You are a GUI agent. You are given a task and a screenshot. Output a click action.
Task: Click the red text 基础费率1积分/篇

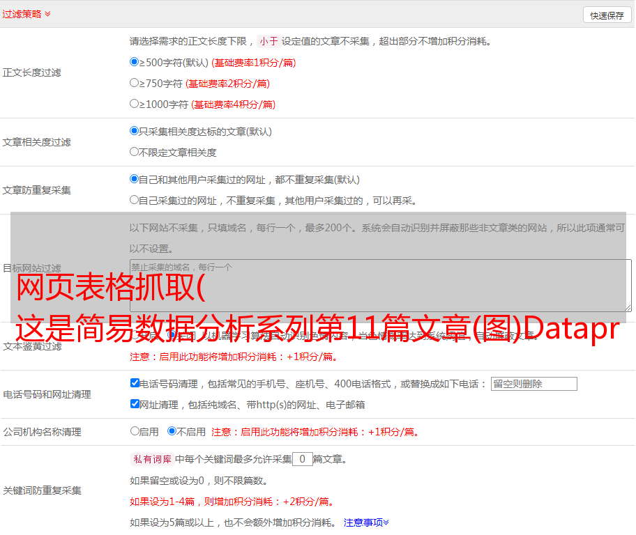click(254, 63)
